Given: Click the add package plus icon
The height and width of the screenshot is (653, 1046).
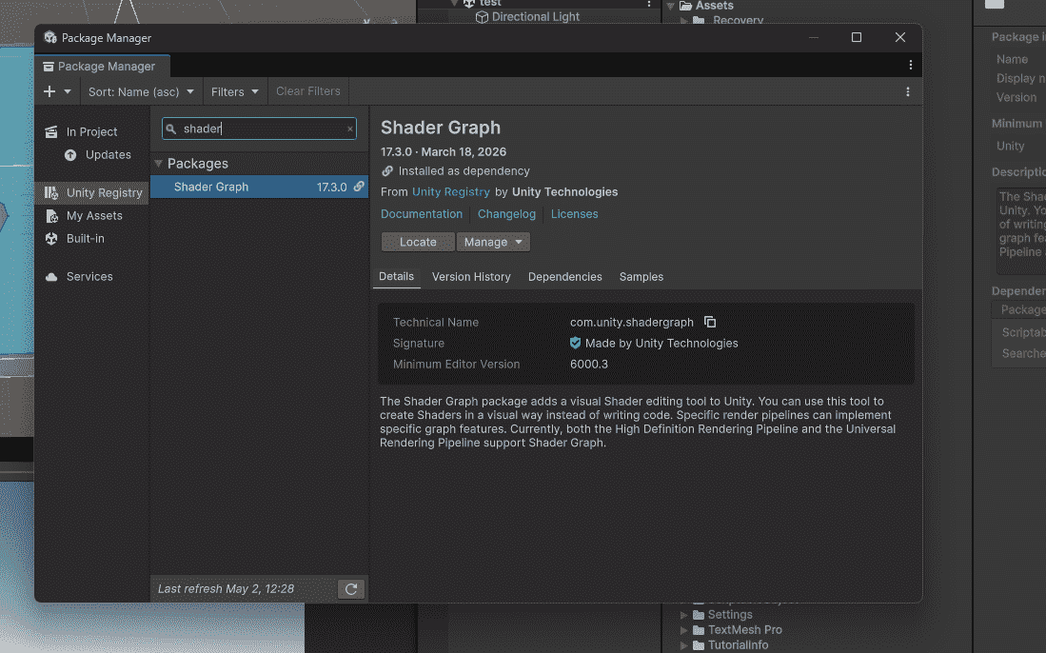Looking at the screenshot, I should [x=49, y=91].
